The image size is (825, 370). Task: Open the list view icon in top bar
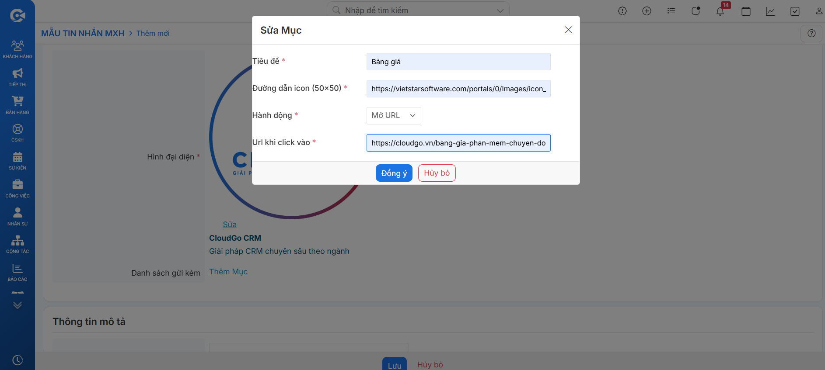(x=671, y=11)
